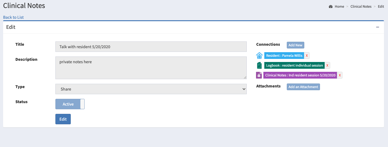
Task: Click the Description field label
Action: point(26,60)
